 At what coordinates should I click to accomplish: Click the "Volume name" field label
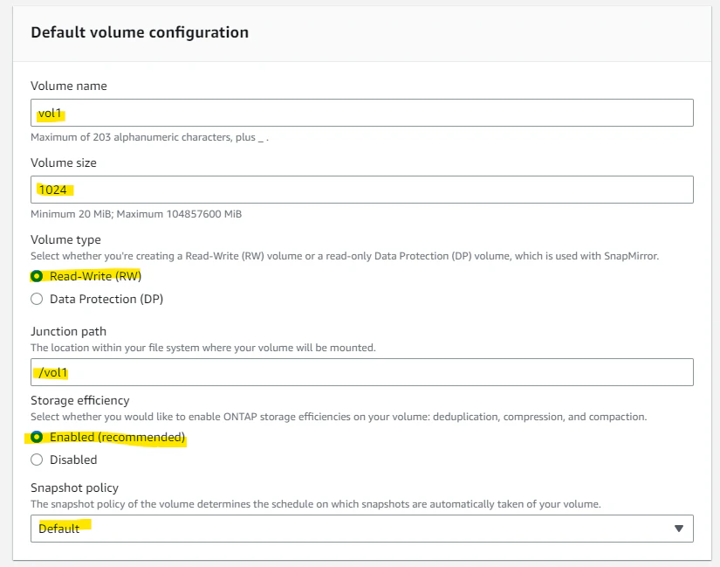pos(69,86)
